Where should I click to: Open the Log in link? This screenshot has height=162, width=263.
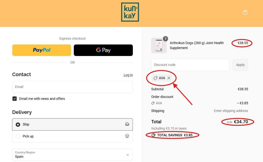point(128,75)
